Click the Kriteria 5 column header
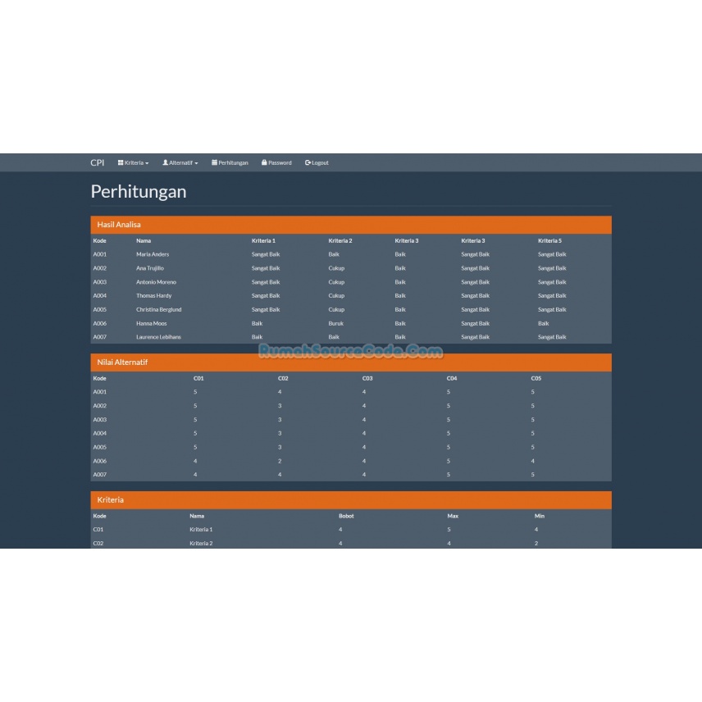The height and width of the screenshot is (702, 702). click(x=549, y=240)
